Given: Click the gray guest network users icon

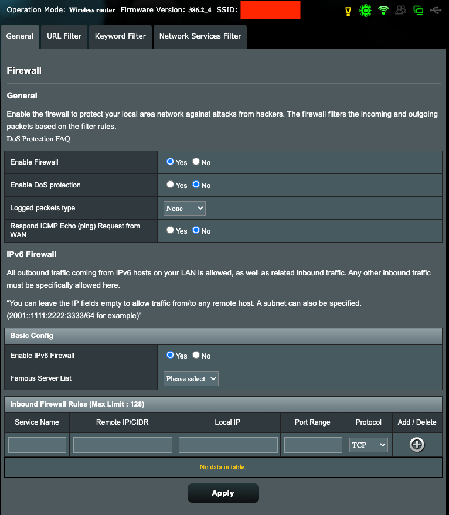Looking at the screenshot, I should (x=401, y=11).
